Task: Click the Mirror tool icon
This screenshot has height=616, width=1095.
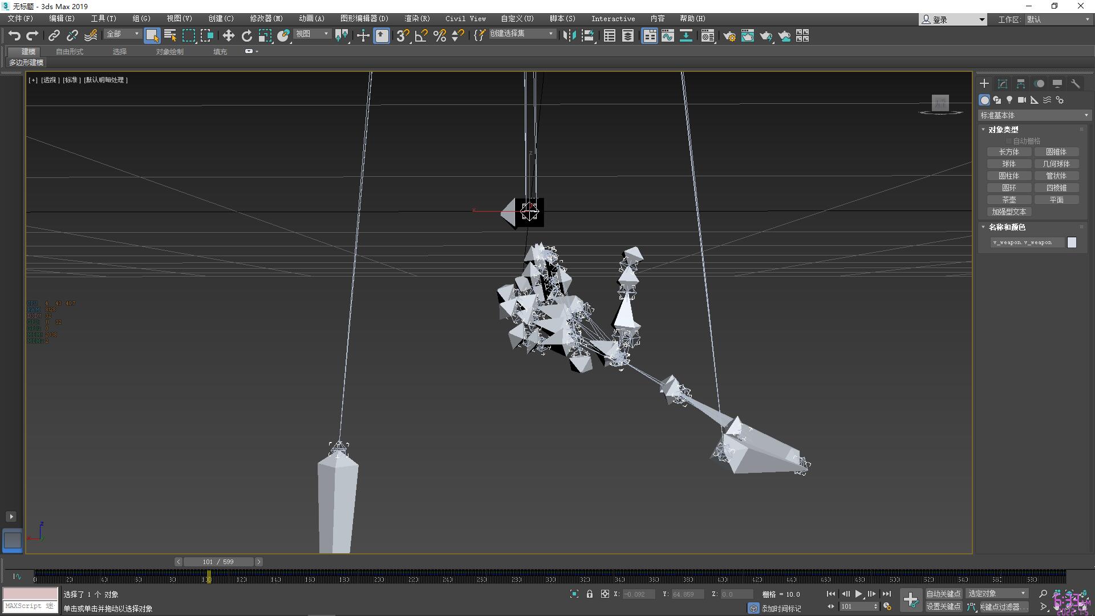Action: [569, 36]
